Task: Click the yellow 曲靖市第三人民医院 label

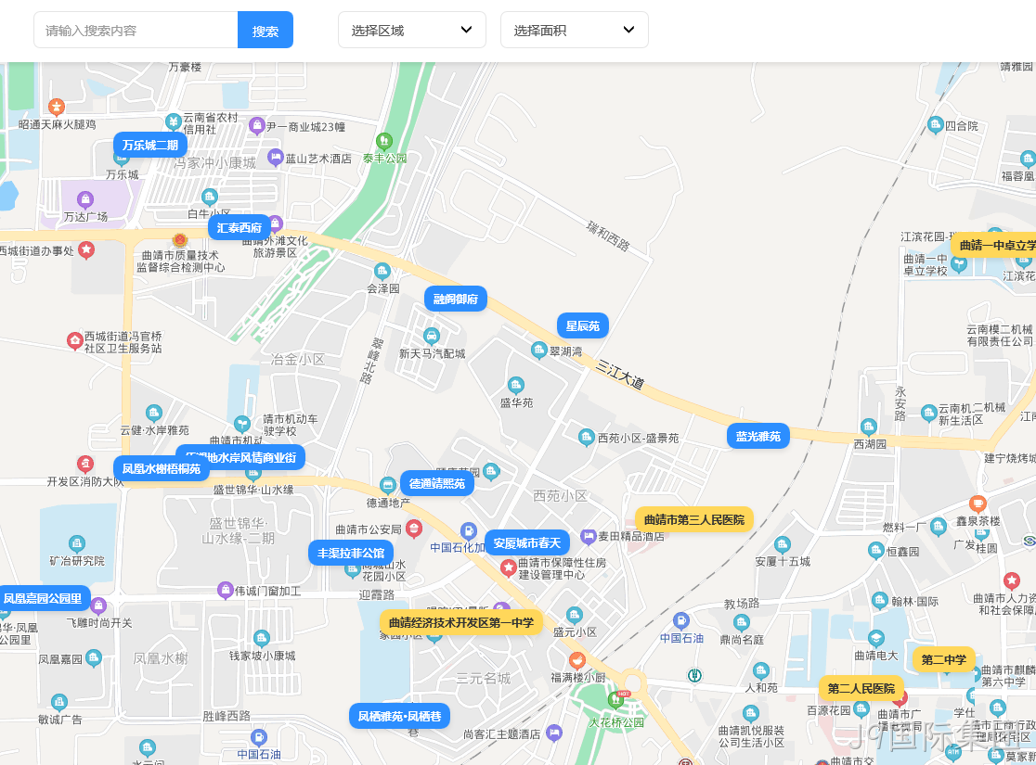Action: [x=693, y=520]
